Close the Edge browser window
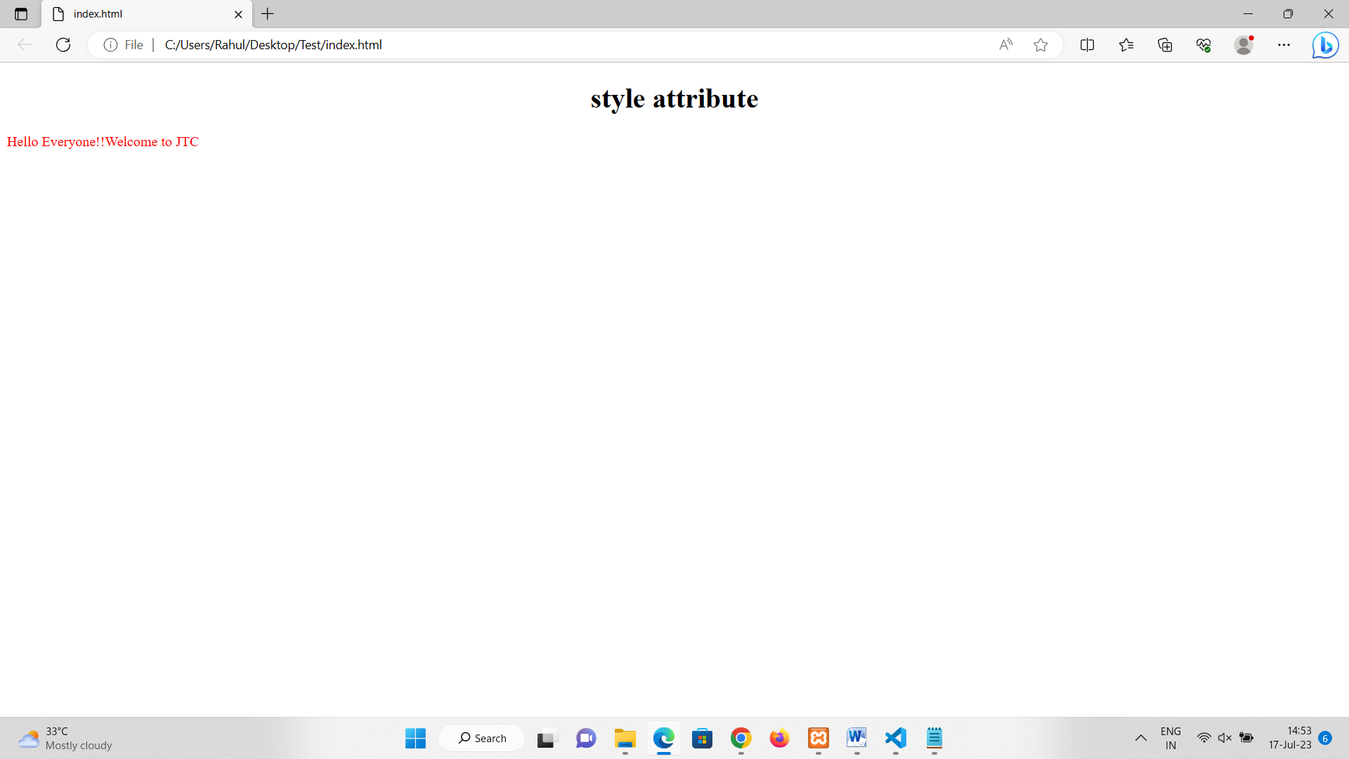 [x=1328, y=14]
